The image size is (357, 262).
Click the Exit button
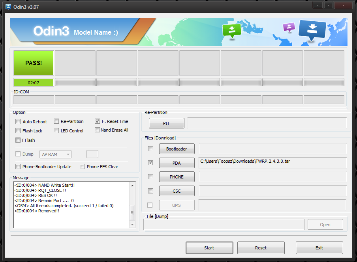click(319, 248)
